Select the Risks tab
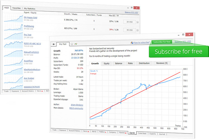 (130, 63)
